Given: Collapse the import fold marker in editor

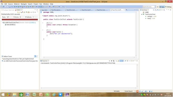Looking at the screenshot, I should [x=43, y=16].
